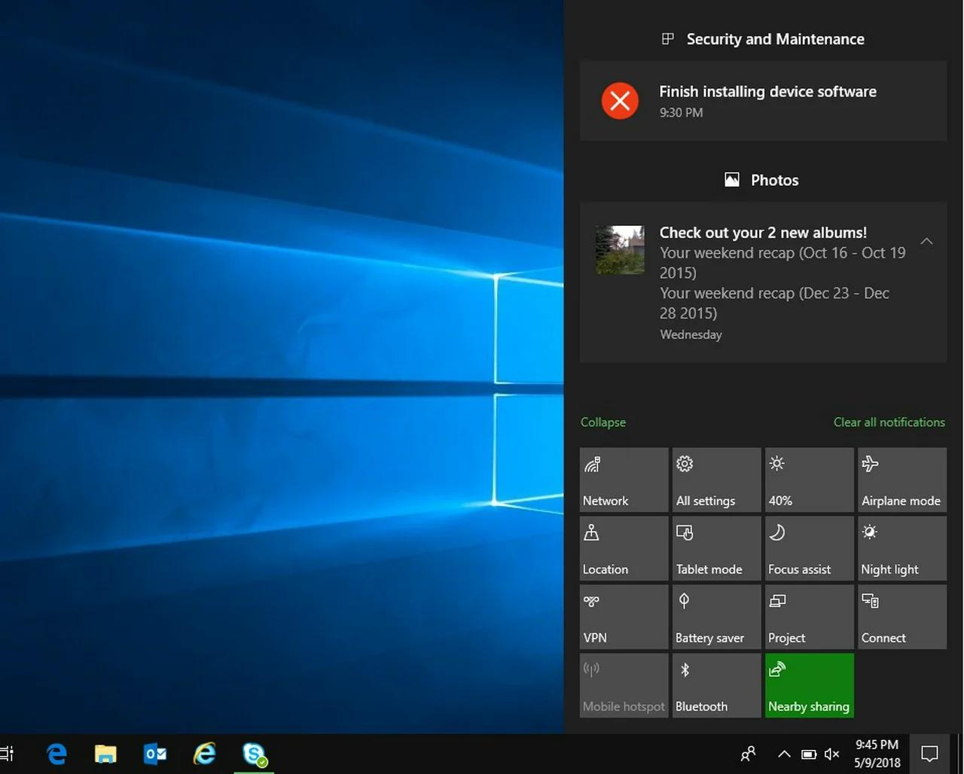
Task: Turn on Tablet mode
Action: click(715, 548)
